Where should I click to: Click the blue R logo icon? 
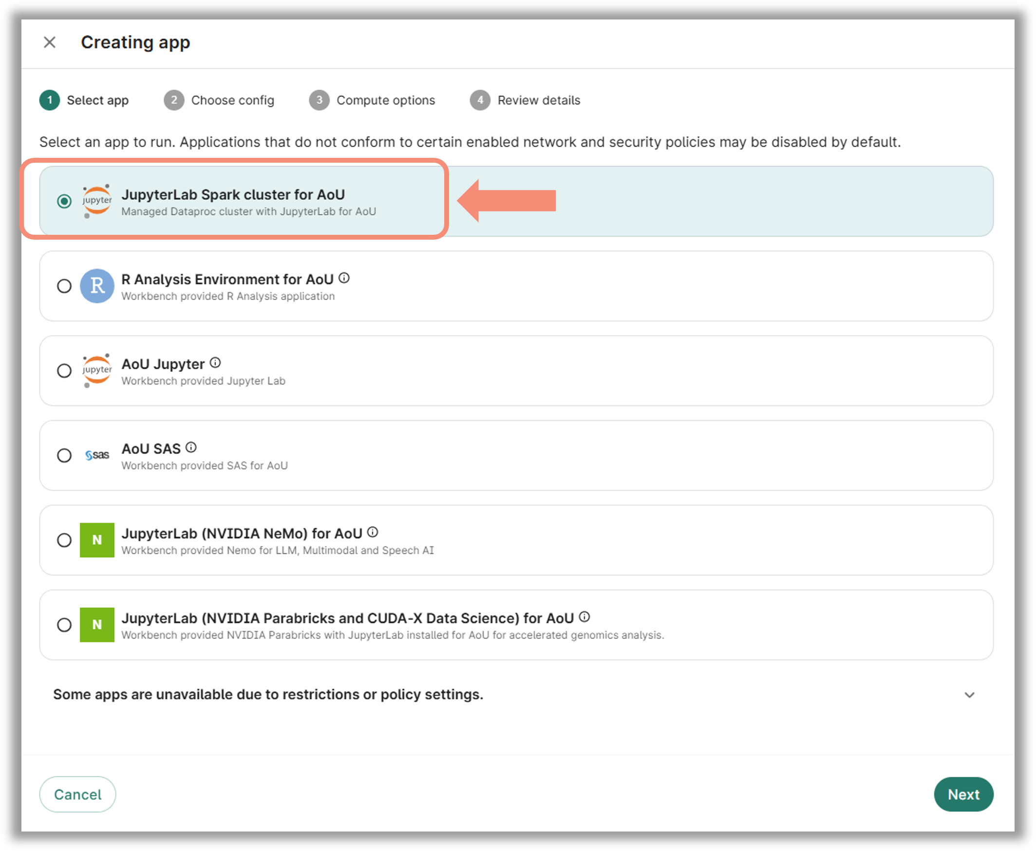97,286
